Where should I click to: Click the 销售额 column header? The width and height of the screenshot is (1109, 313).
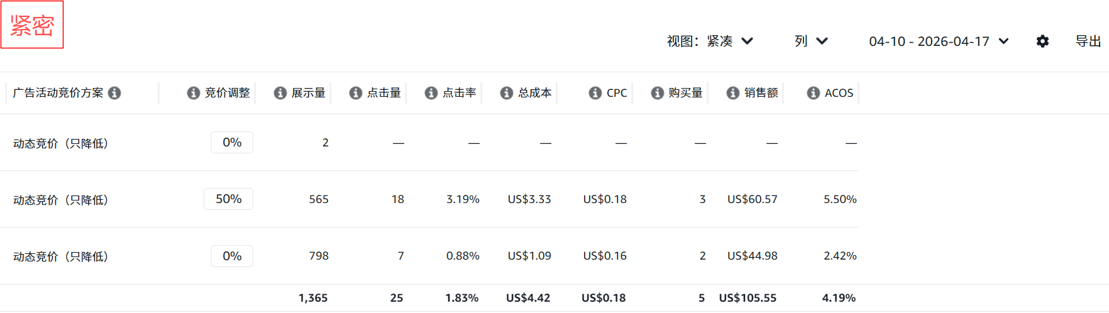pyautogui.click(x=761, y=93)
